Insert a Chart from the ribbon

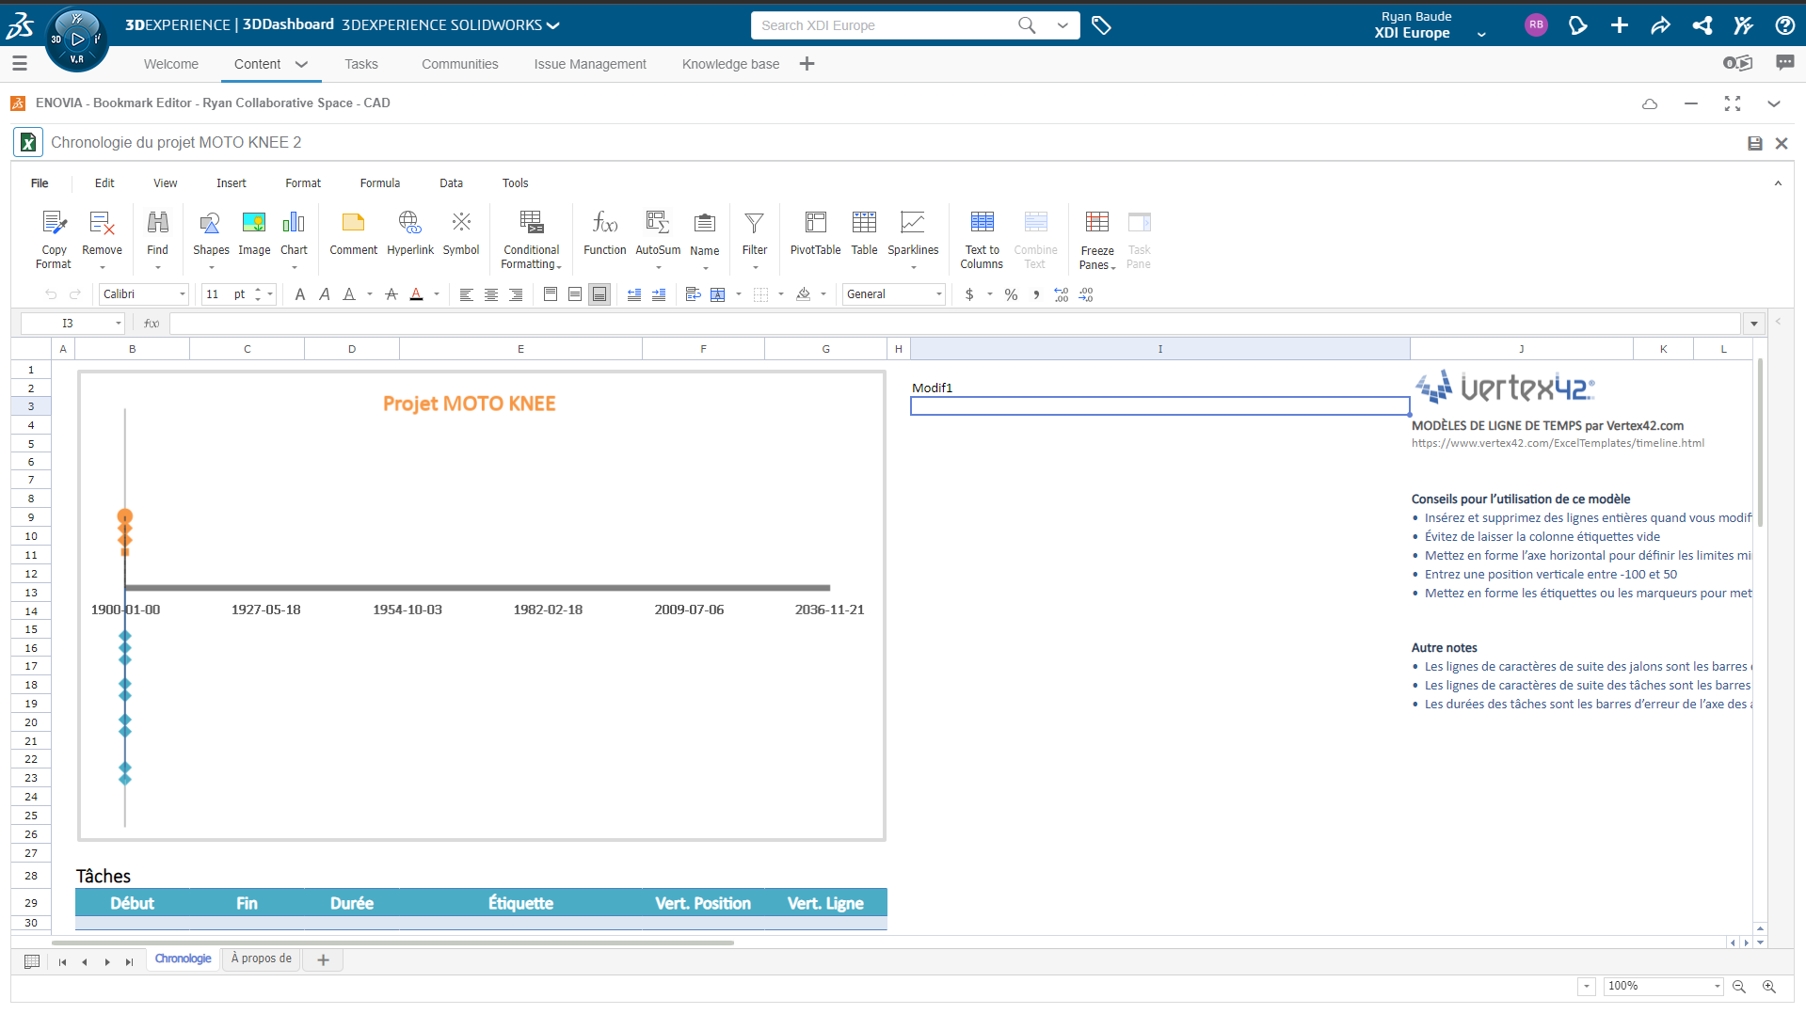[x=294, y=232]
